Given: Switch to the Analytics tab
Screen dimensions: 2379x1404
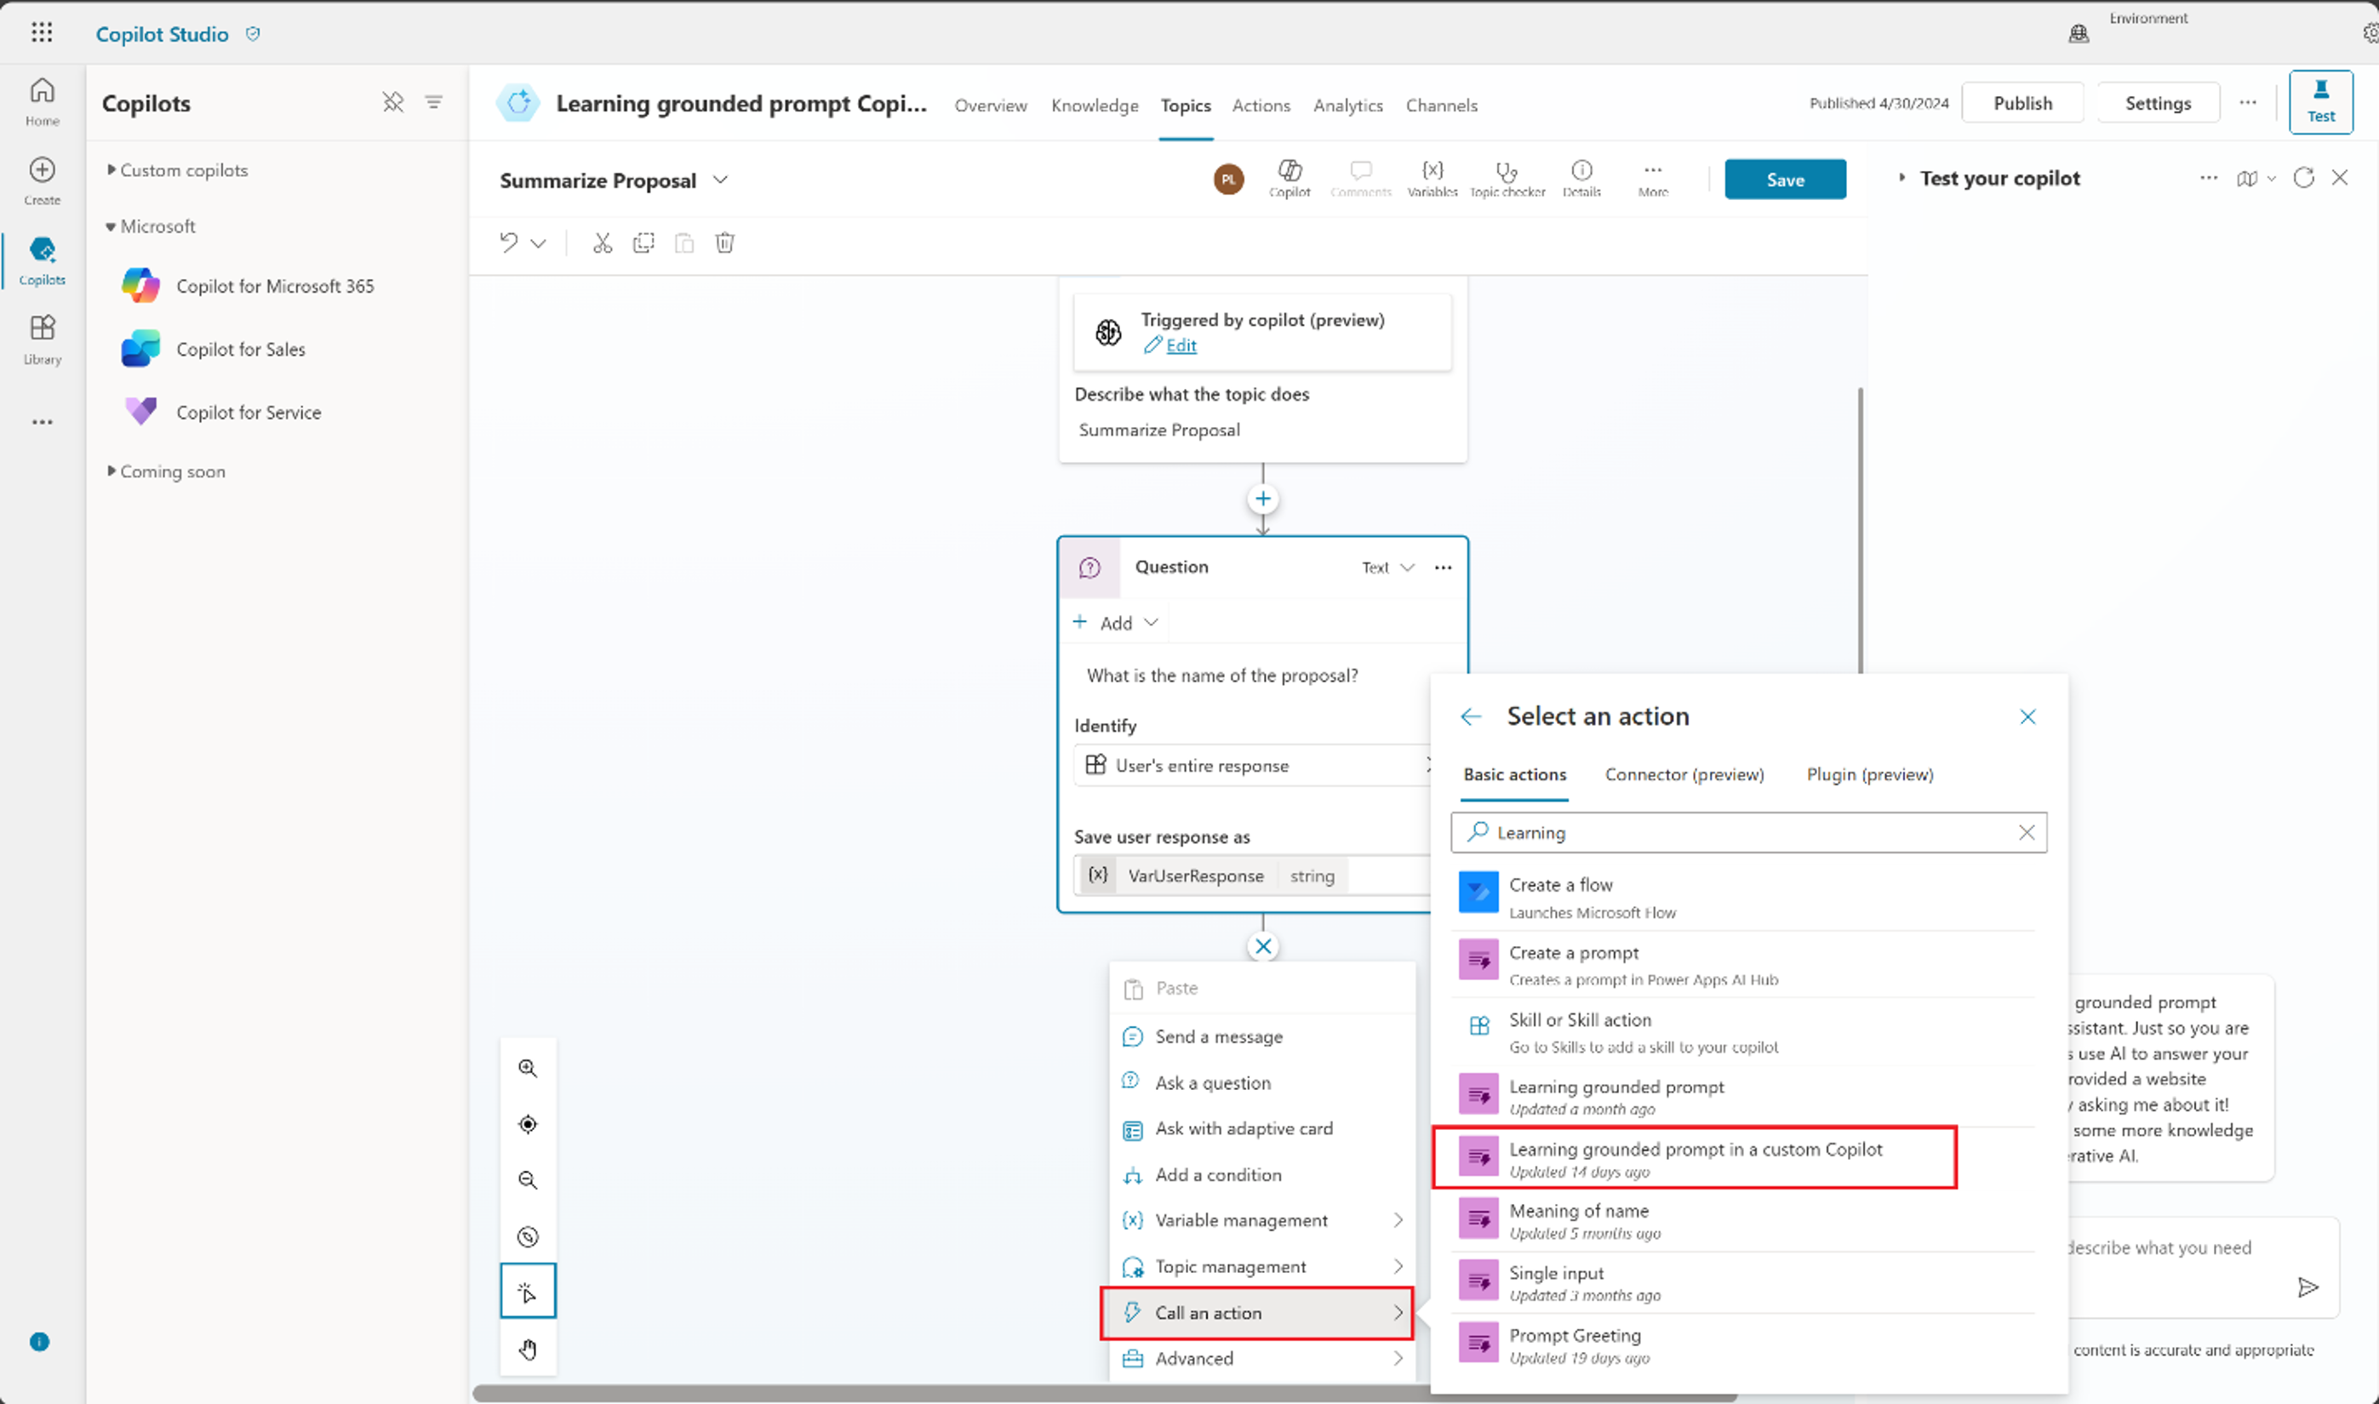Looking at the screenshot, I should click(x=1347, y=105).
